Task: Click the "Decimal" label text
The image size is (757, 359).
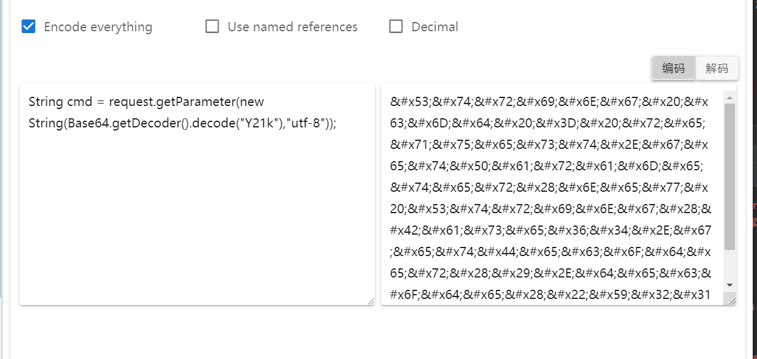Action: (435, 27)
